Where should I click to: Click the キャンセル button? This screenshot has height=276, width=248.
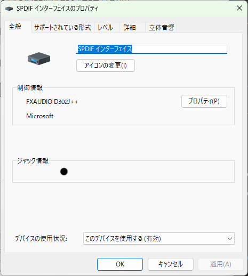click(x=171, y=264)
